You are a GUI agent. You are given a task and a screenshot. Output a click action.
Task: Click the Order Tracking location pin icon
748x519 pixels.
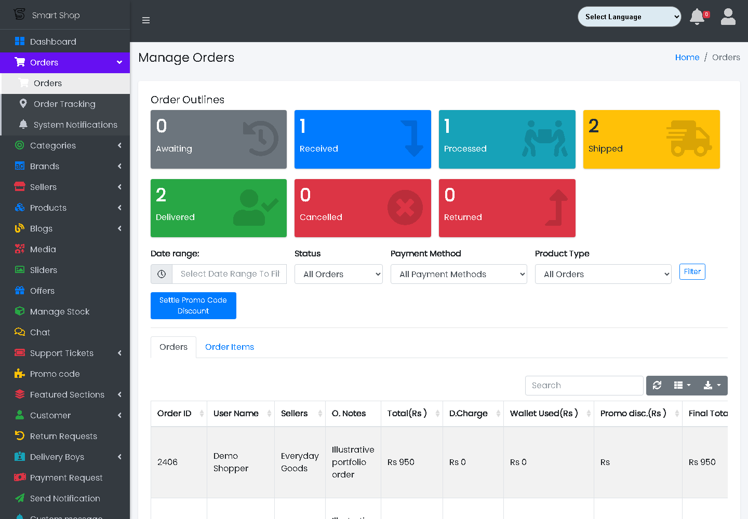click(x=23, y=104)
